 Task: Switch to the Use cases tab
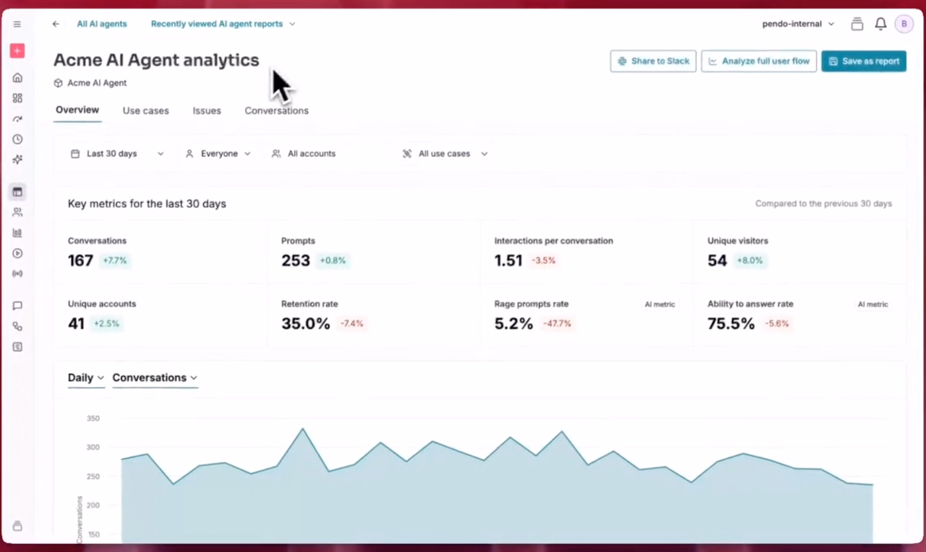146,111
